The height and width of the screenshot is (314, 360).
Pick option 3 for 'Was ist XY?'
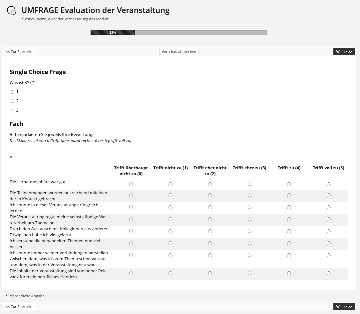coord(13,111)
